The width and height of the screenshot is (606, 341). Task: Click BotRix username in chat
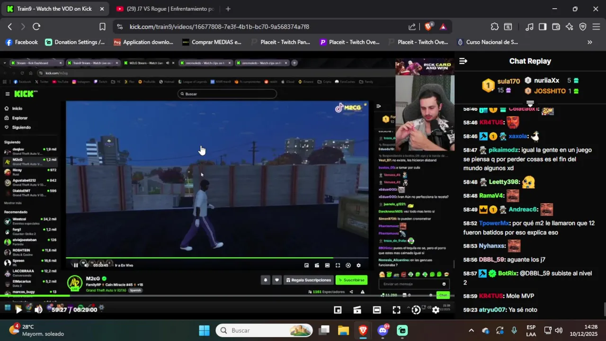508,273
